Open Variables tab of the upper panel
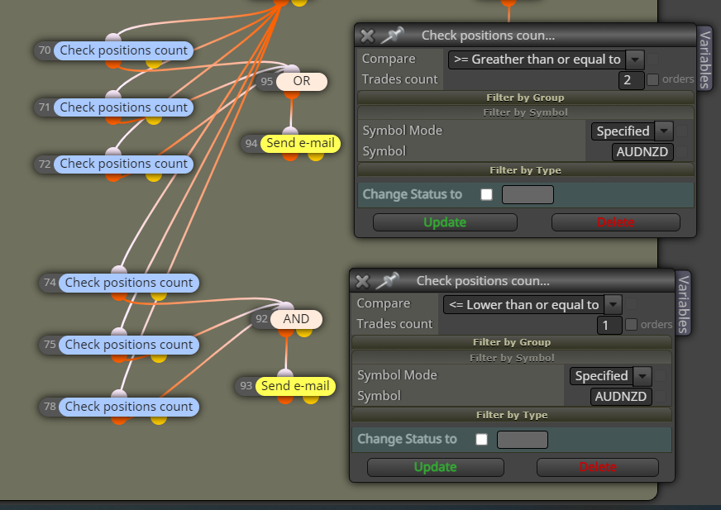Screen dimensions: 721x510 coord(704,59)
